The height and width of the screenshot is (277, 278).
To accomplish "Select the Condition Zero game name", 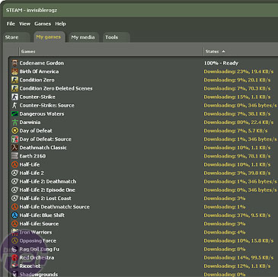I will click(x=37, y=80).
